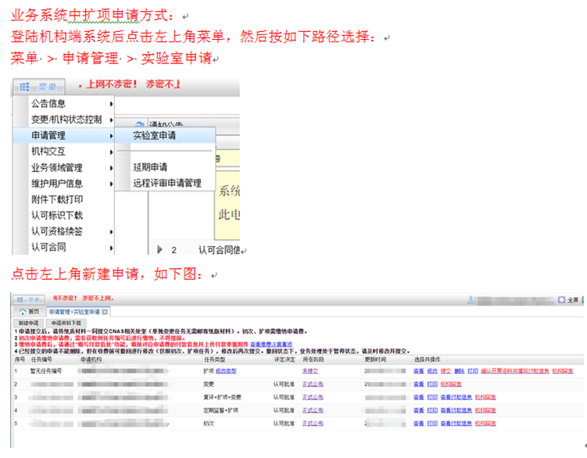Click 认可标识下载 menu item
The image size is (587, 458).
tap(57, 216)
